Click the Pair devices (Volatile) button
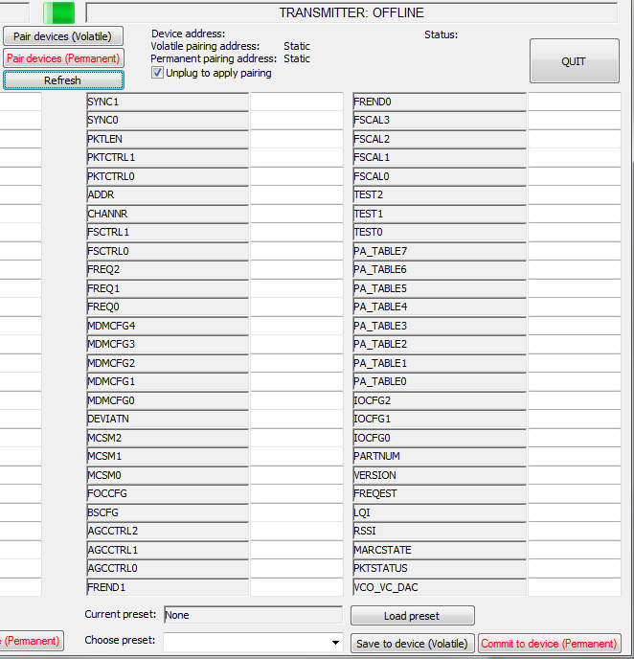Viewport: 634px width, 659px height. click(x=63, y=36)
